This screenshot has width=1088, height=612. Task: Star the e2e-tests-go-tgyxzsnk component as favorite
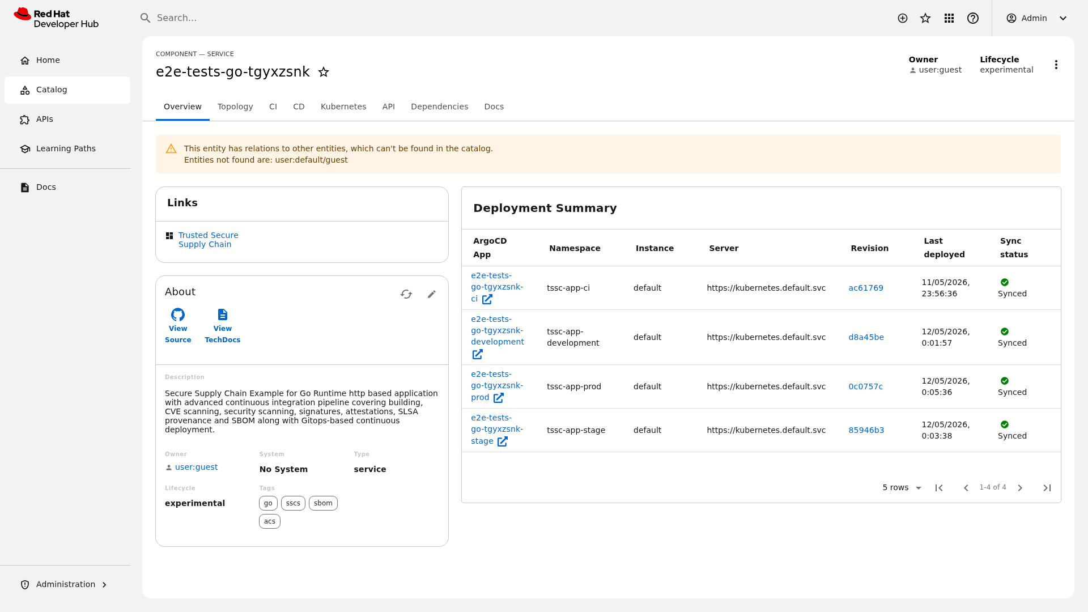324,72
